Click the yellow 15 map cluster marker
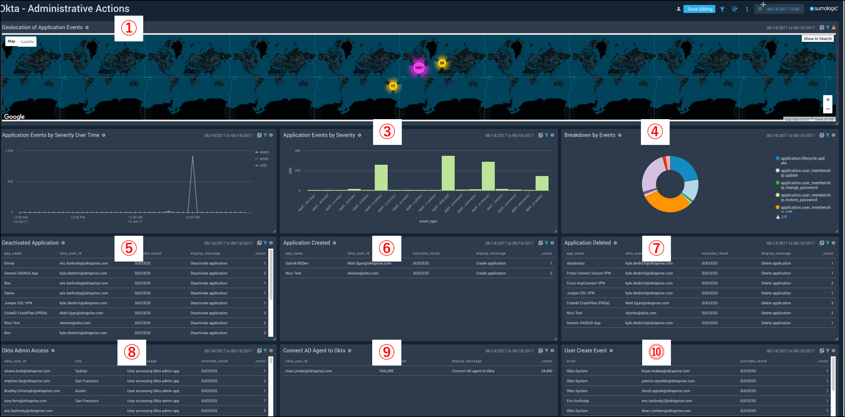Screen dimensions: 845x417 click(x=393, y=86)
